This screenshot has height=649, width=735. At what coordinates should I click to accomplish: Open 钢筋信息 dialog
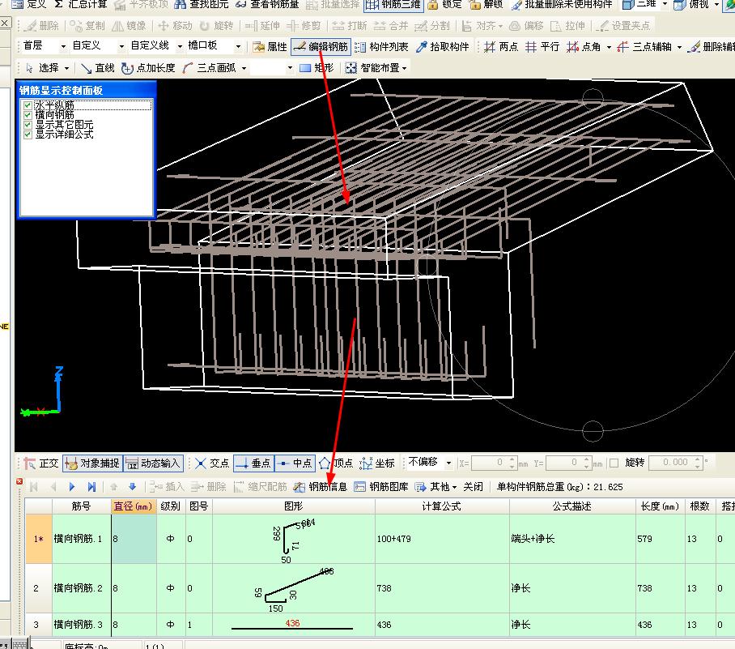pos(321,487)
